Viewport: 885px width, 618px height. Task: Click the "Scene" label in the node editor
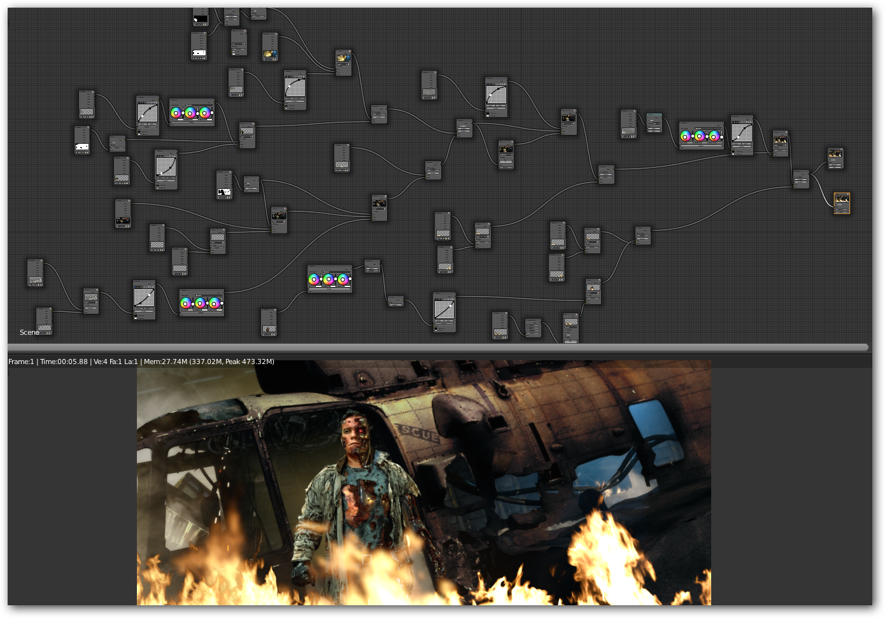29,332
